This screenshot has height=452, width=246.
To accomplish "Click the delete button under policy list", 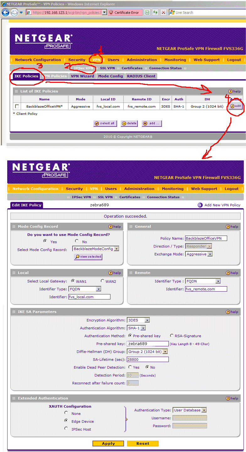I will coord(129,123).
